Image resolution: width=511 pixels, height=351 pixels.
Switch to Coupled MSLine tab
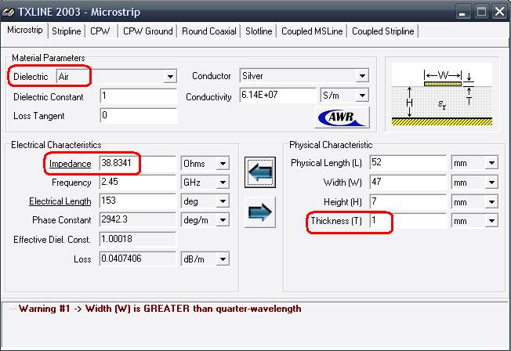pyautogui.click(x=312, y=31)
